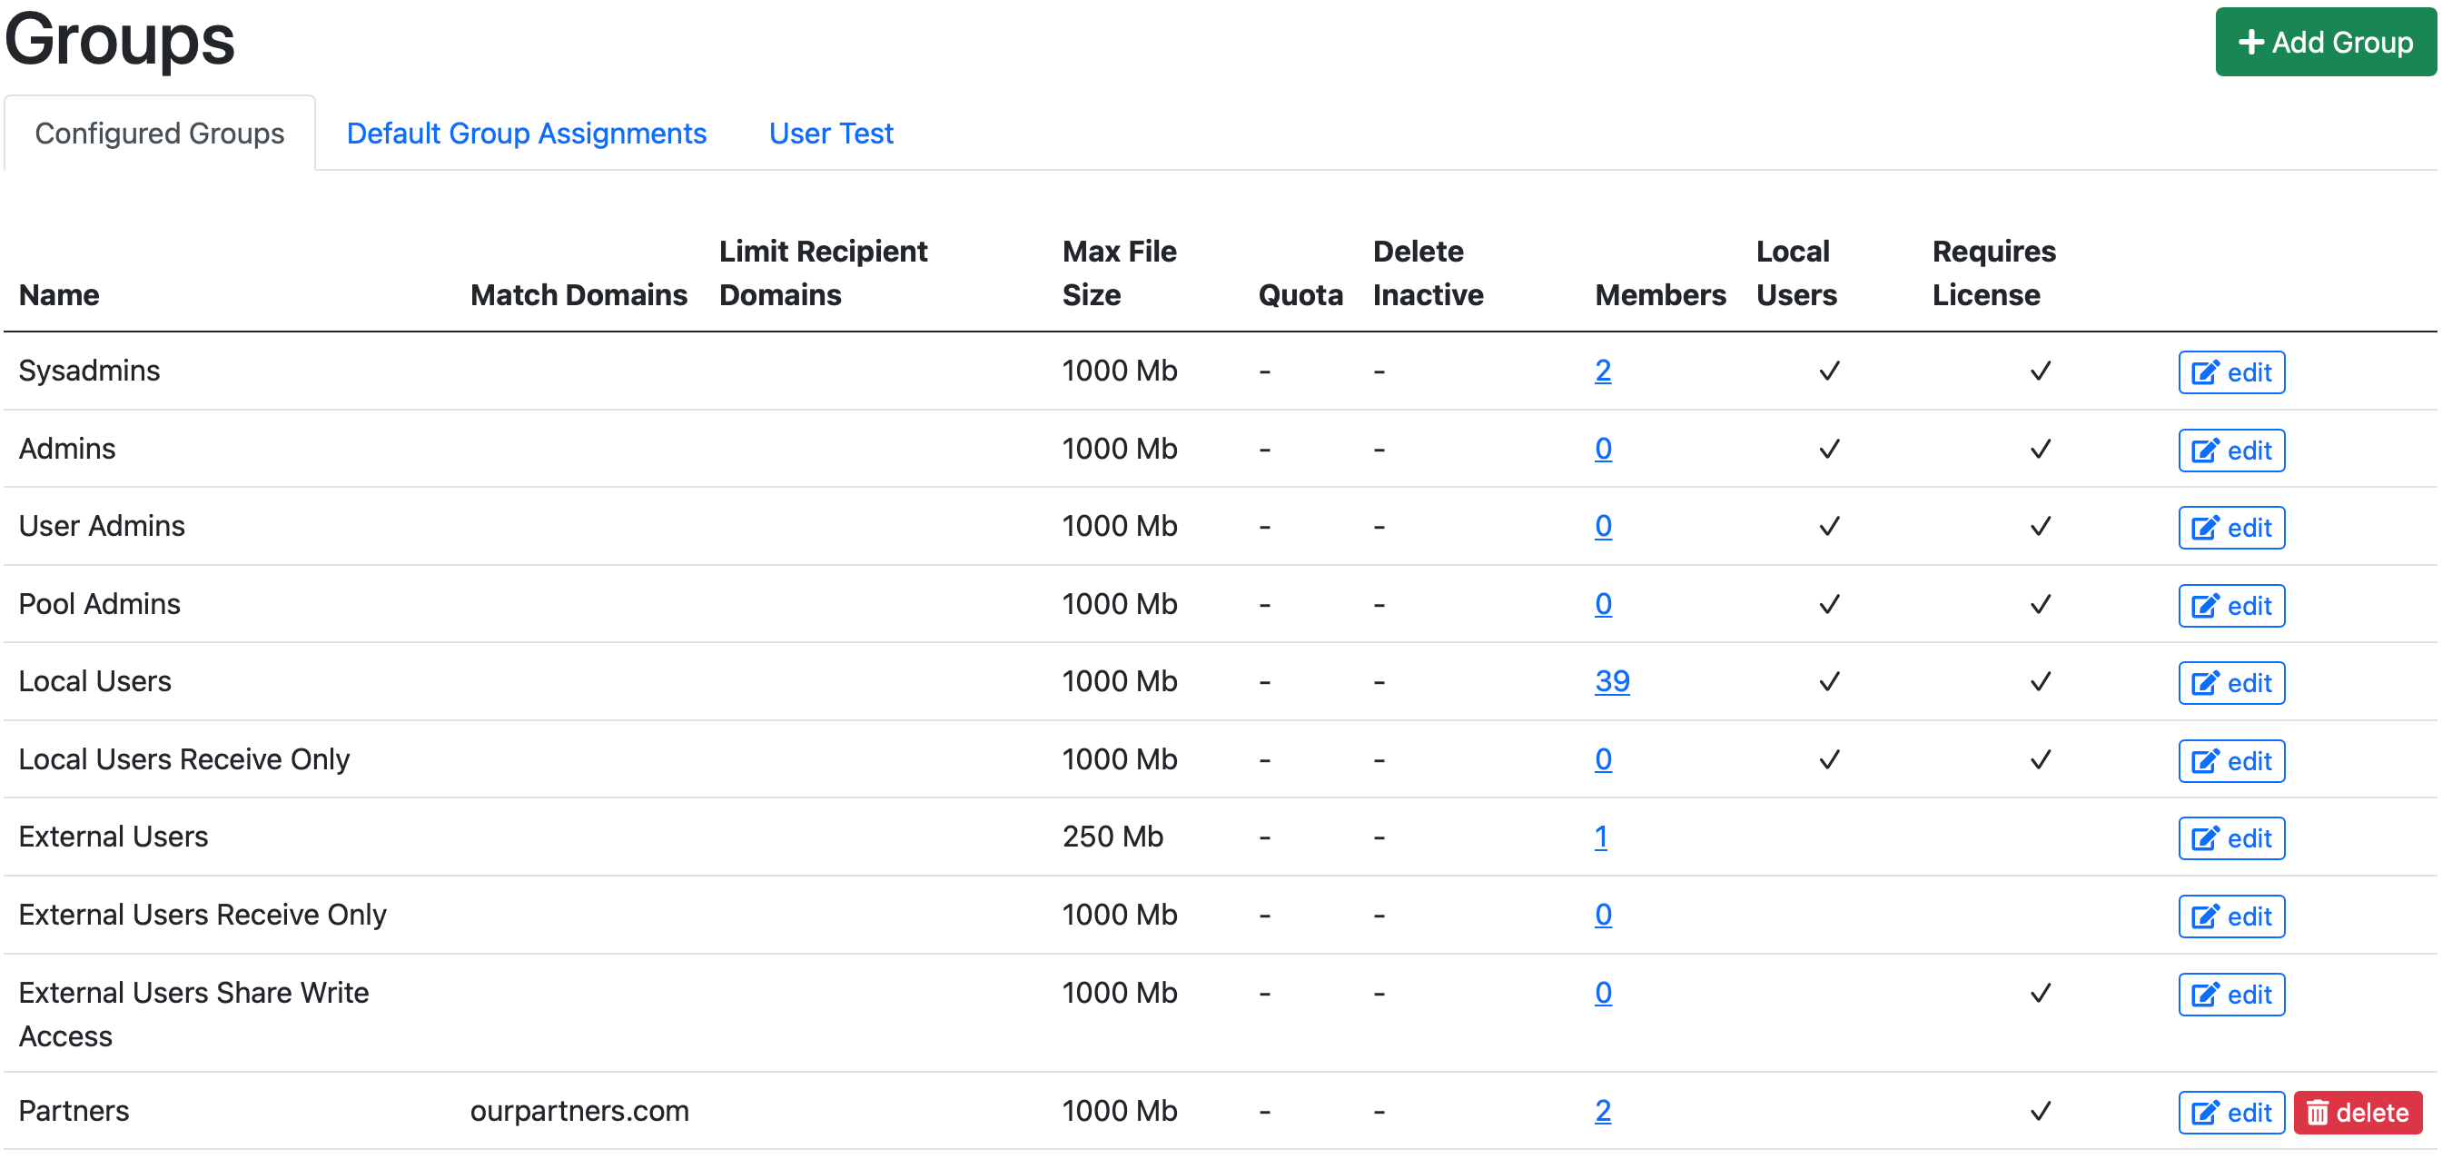Image resolution: width=2452 pixels, height=1159 pixels.
Task: Edit the Sysadmins group
Action: (2231, 371)
